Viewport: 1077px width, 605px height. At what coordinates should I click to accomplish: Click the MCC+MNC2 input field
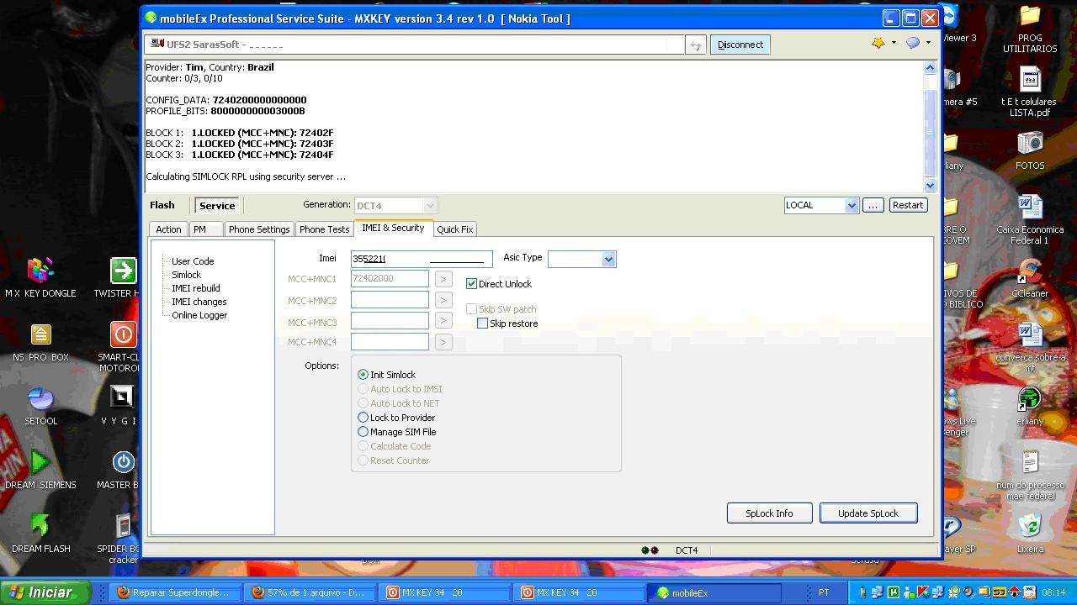[x=390, y=299]
